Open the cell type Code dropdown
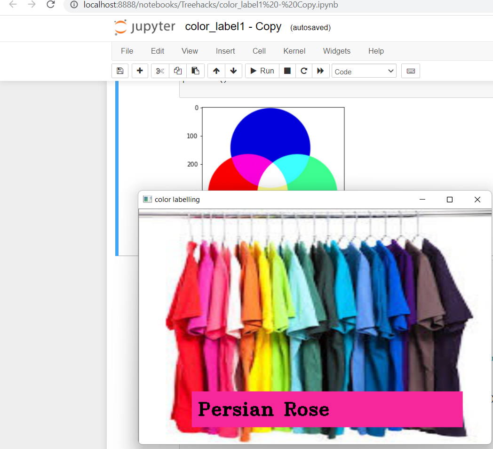493x449 pixels. tap(364, 71)
